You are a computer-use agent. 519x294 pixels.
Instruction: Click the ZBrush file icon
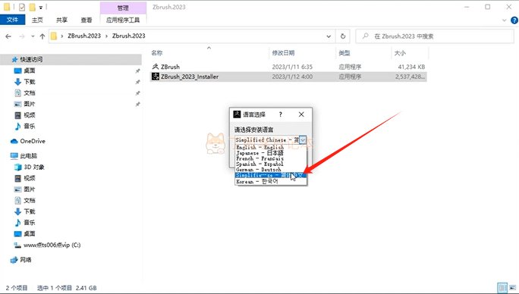tap(156, 67)
